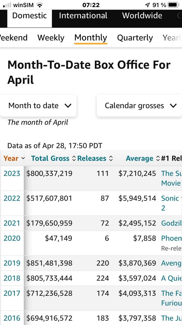Switch to the International tab

(x=83, y=15)
